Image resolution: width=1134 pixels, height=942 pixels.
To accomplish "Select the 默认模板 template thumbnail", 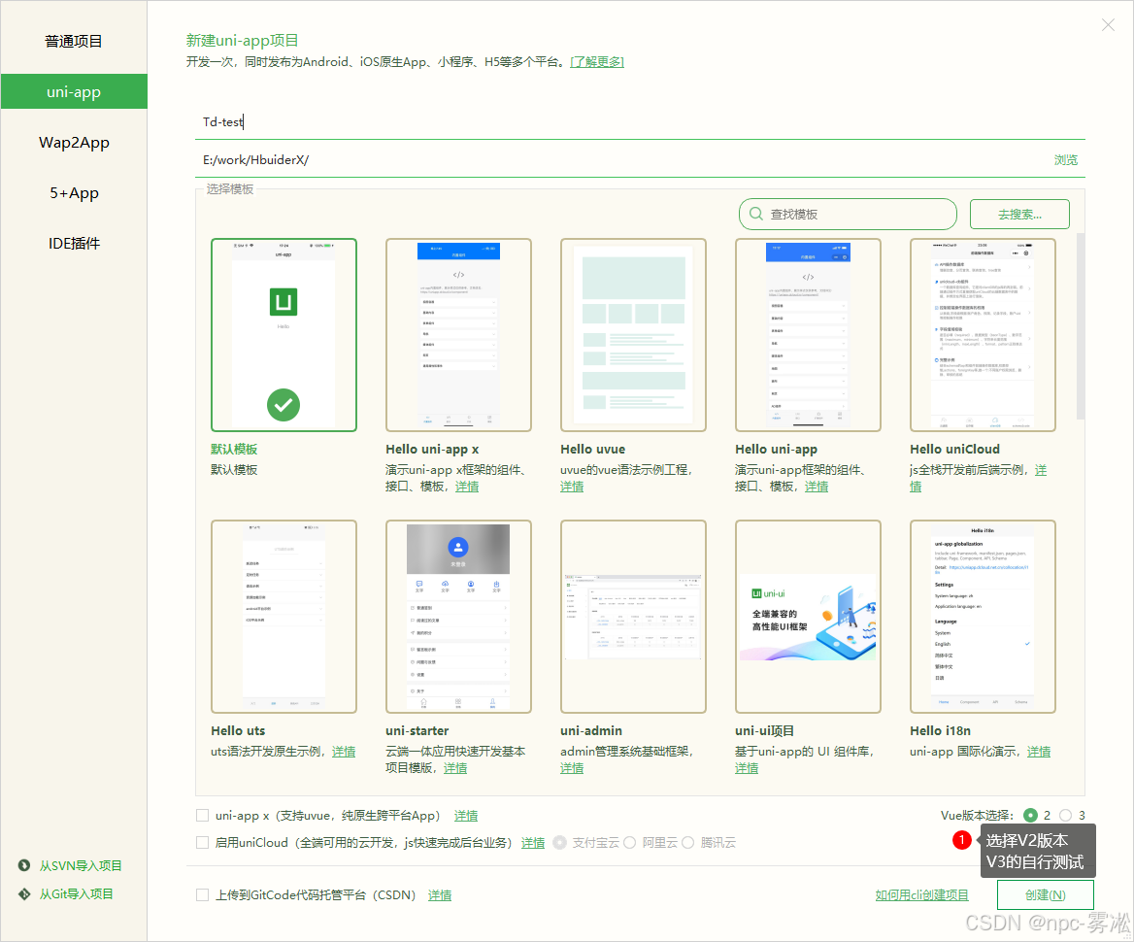I will point(283,335).
